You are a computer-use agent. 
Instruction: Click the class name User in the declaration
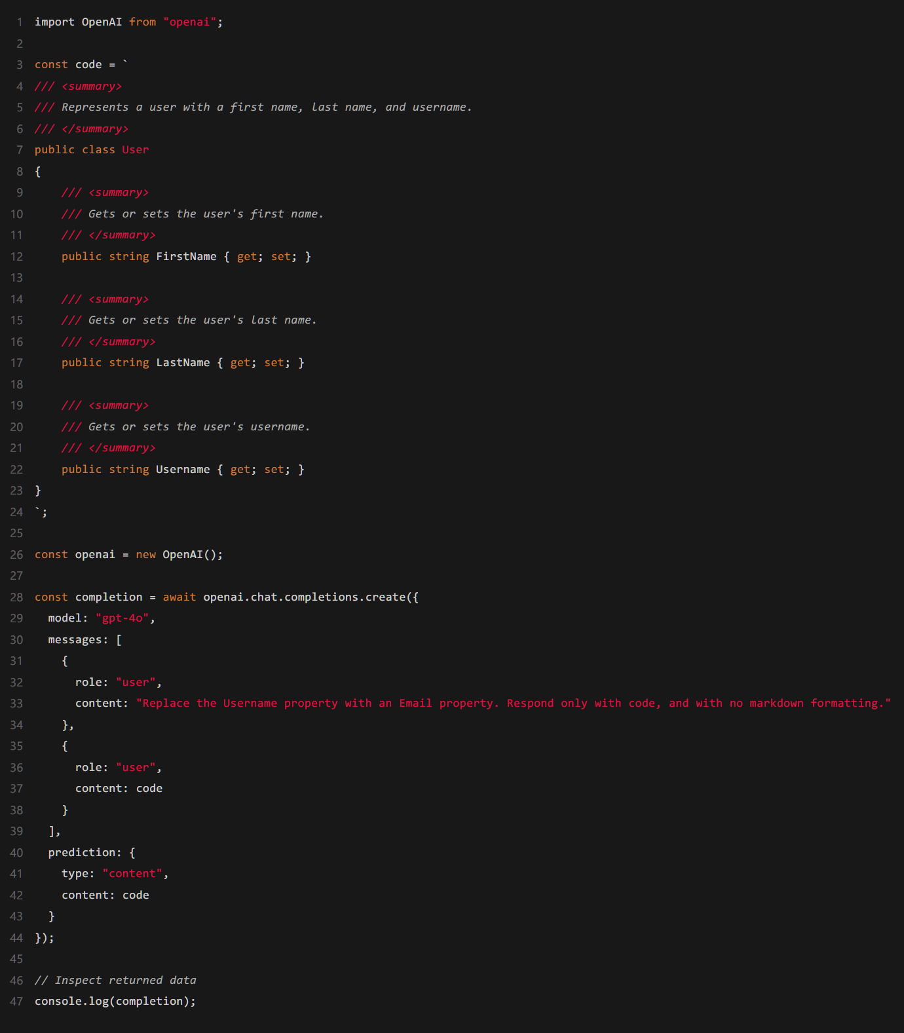135,150
